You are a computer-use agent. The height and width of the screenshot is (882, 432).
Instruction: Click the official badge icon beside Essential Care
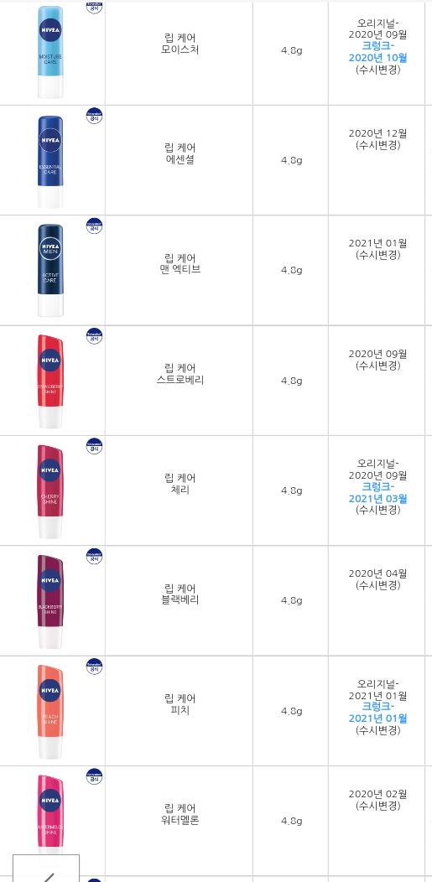pyautogui.click(x=94, y=116)
